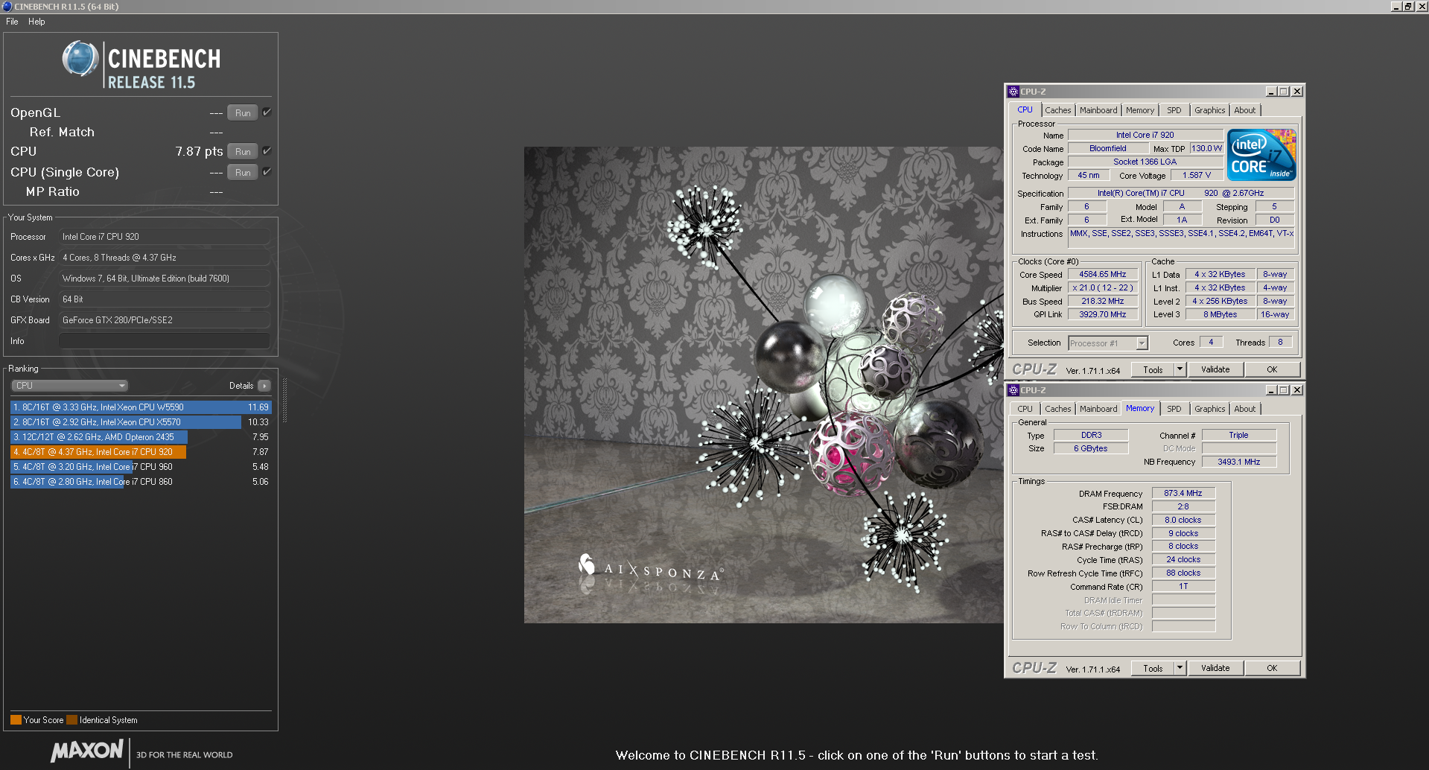Open the File menu

point(12,22)
